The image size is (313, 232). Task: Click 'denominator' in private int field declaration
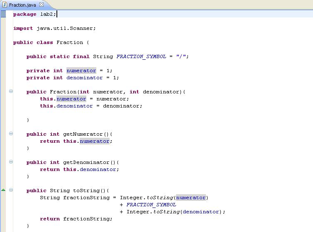coord(84,78)
